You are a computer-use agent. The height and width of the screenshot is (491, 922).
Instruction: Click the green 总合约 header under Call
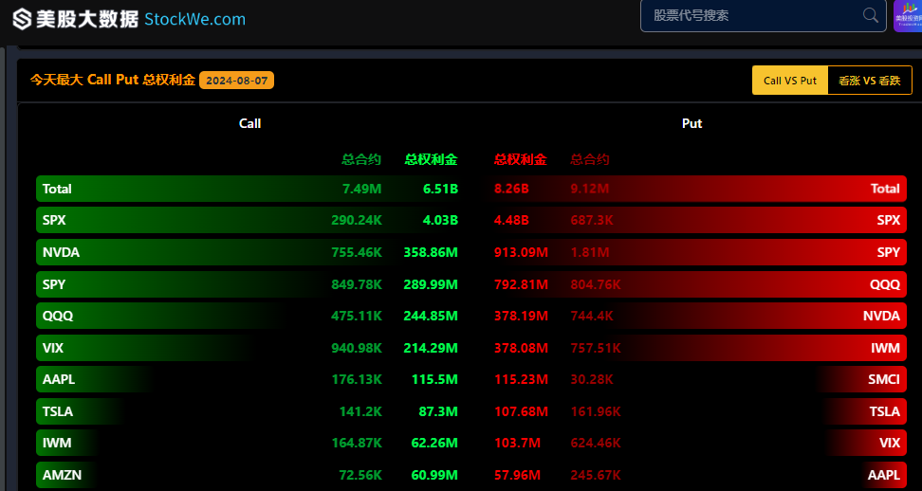[361, 159]
